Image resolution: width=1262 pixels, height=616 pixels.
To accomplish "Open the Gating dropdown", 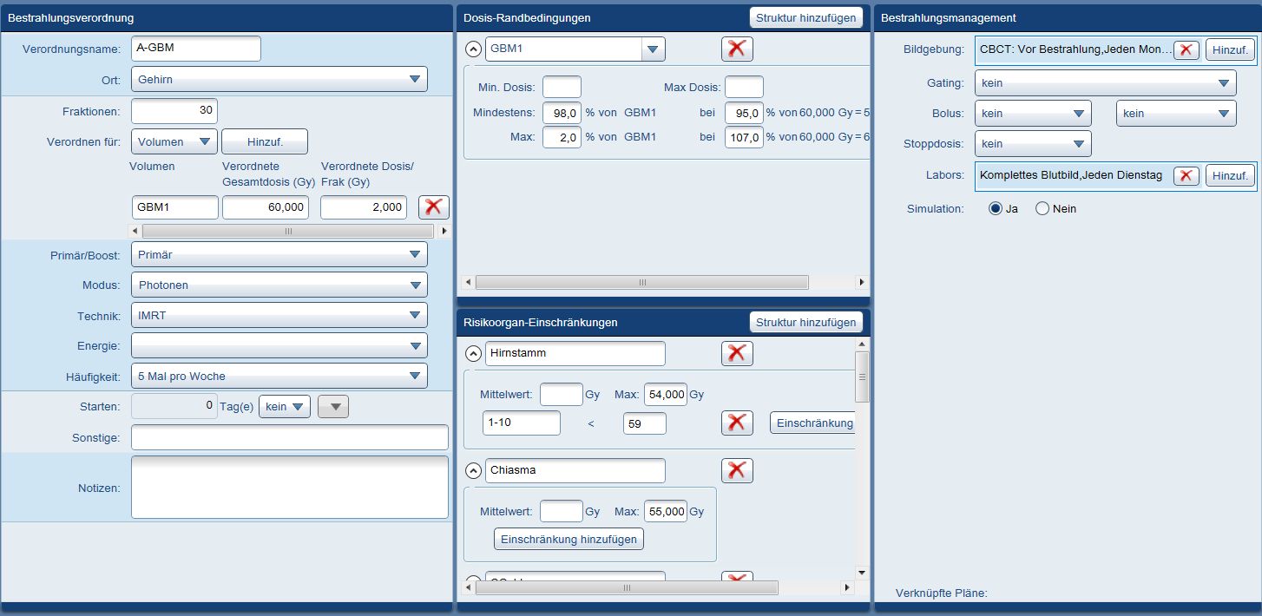I will [1105, 83].
